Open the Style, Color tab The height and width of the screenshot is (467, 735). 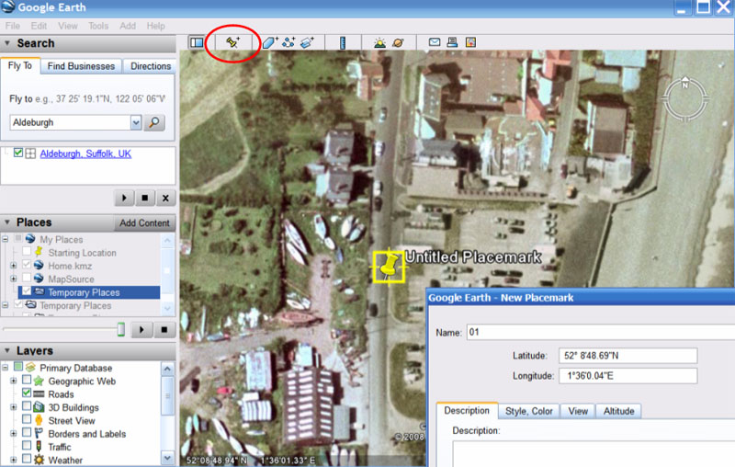tap(529, 411)
